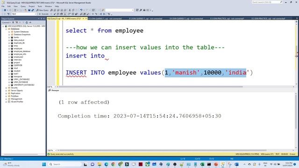Run the query with Execute

(43, 14)
